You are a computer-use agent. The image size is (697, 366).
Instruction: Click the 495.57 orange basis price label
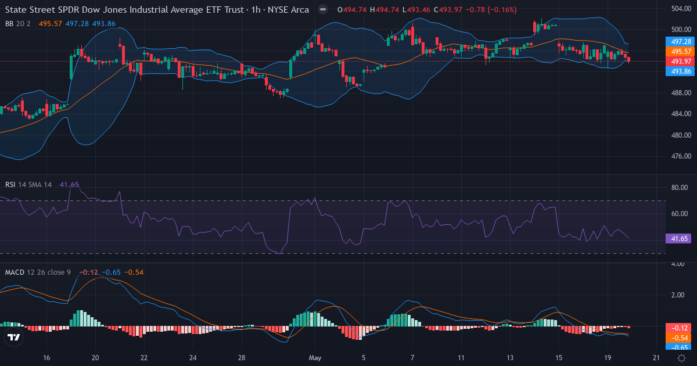680,52
